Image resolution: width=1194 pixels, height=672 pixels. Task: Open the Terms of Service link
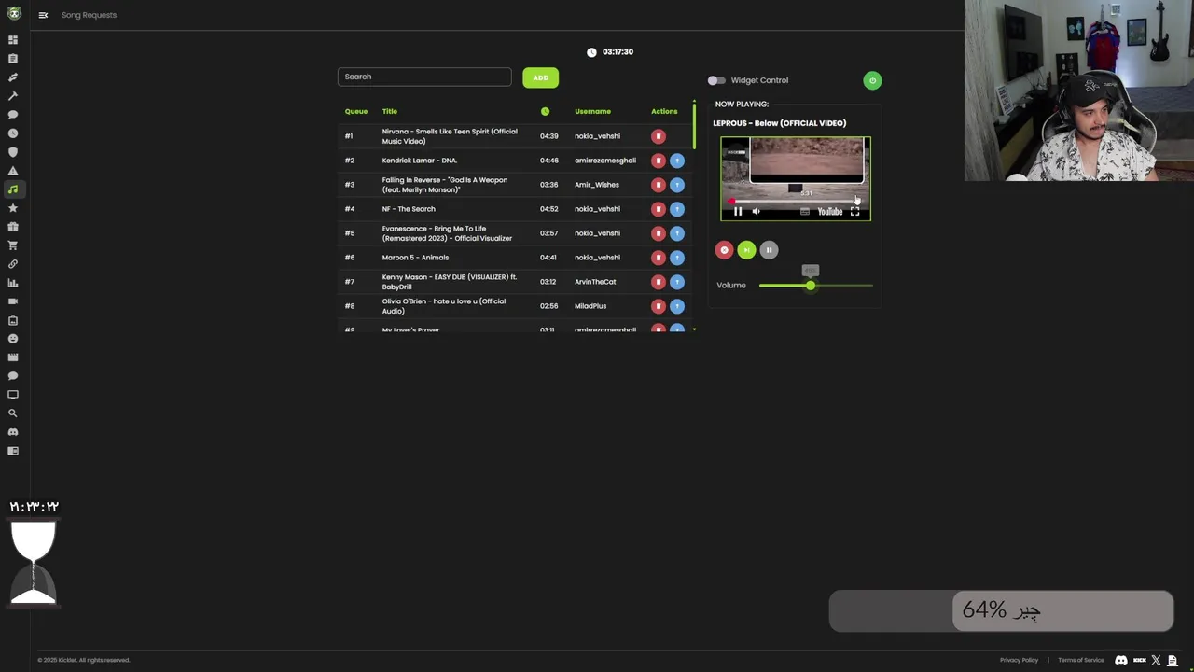(x=1081, y=660)
